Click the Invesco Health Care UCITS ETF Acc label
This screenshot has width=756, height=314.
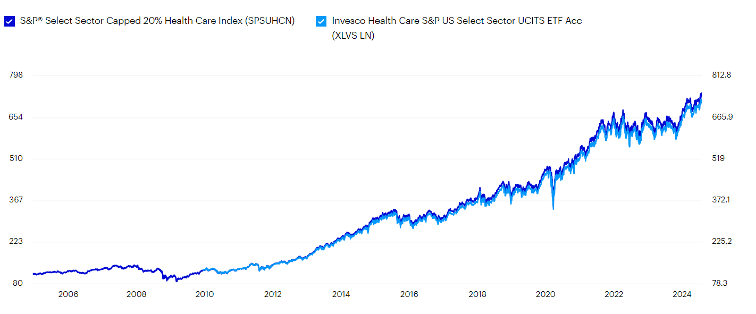coord(456,21)
